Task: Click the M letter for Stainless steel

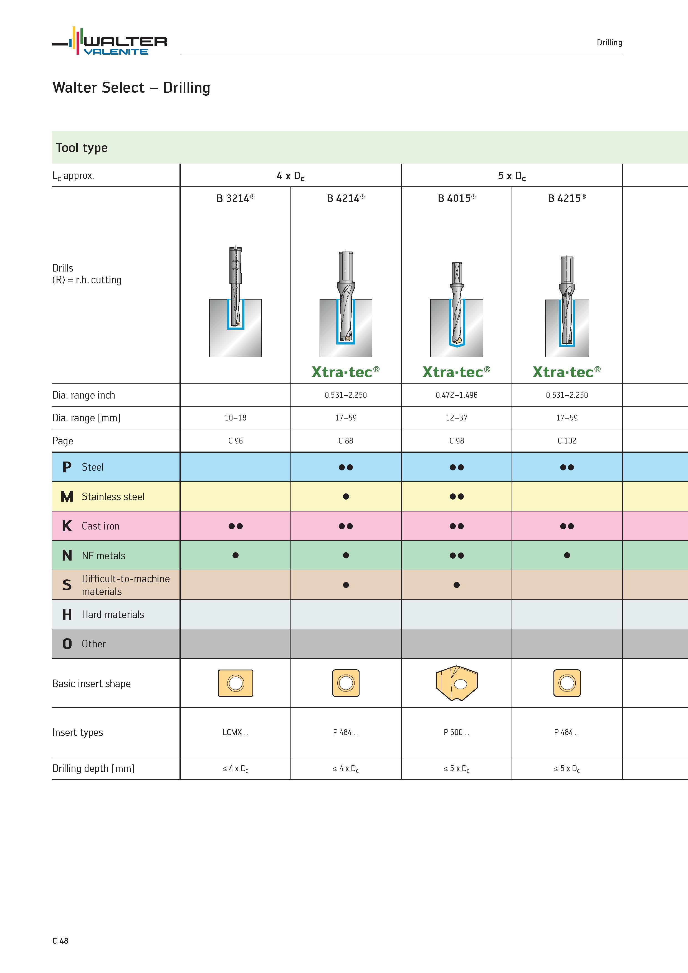Action: (x=67, y=496)
